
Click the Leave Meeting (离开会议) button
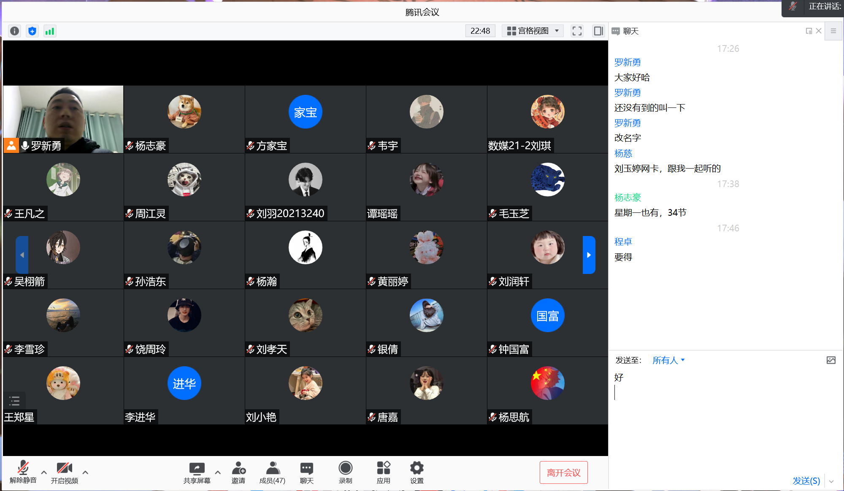(563, 472)
